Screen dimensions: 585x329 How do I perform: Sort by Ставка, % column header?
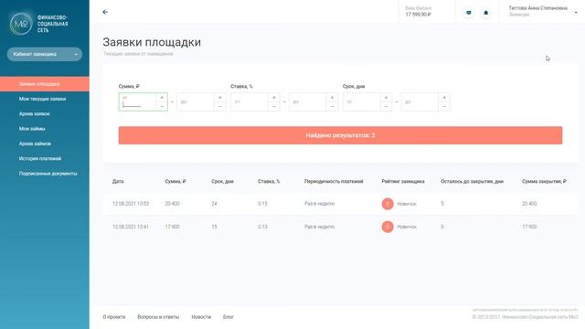(269, 181)
